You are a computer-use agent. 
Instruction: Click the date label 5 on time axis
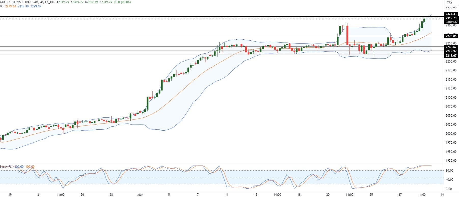(169, 195)
